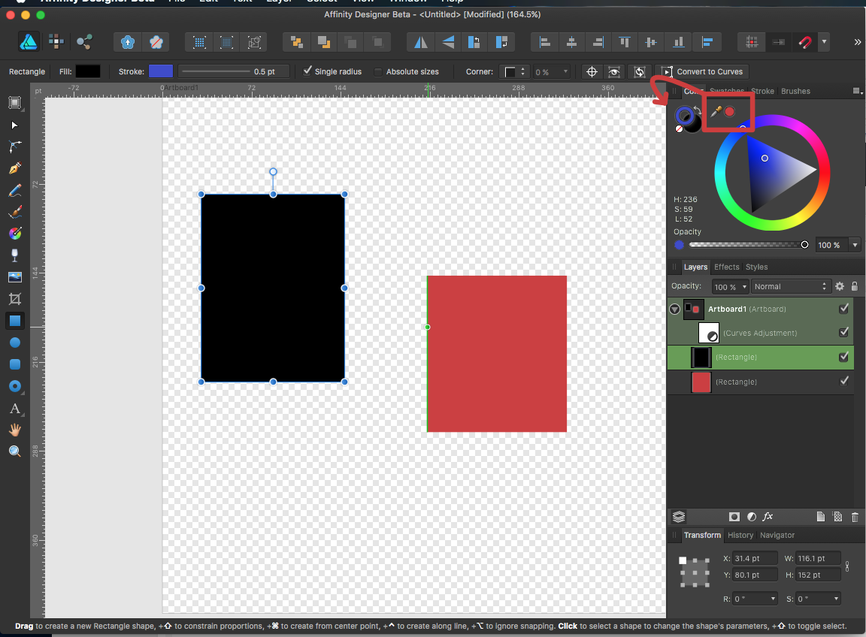Screen dimensions: 866x637
Task: Select the Artboard tool
Action: coord(15,103)
